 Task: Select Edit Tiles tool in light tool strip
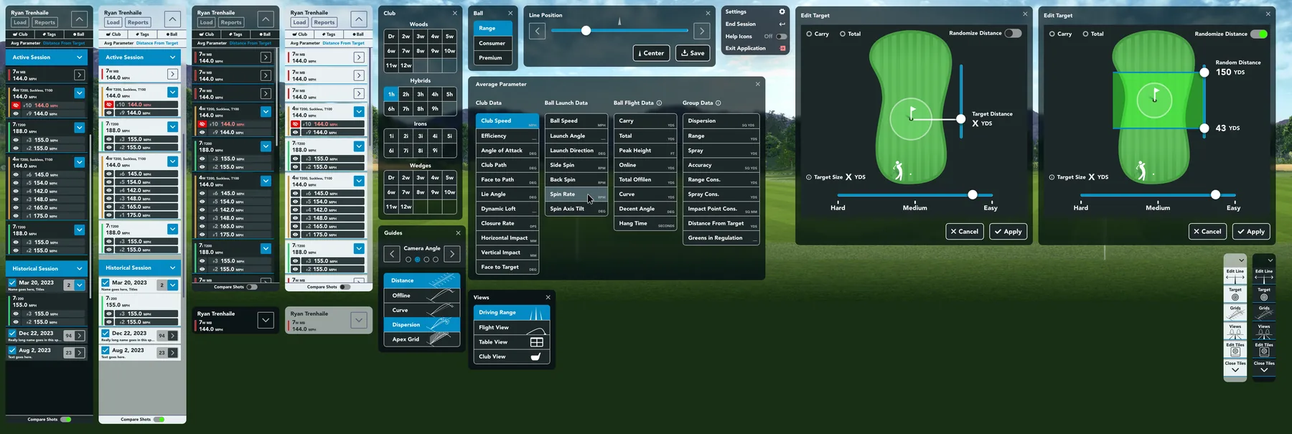(x=1235, y=349)
